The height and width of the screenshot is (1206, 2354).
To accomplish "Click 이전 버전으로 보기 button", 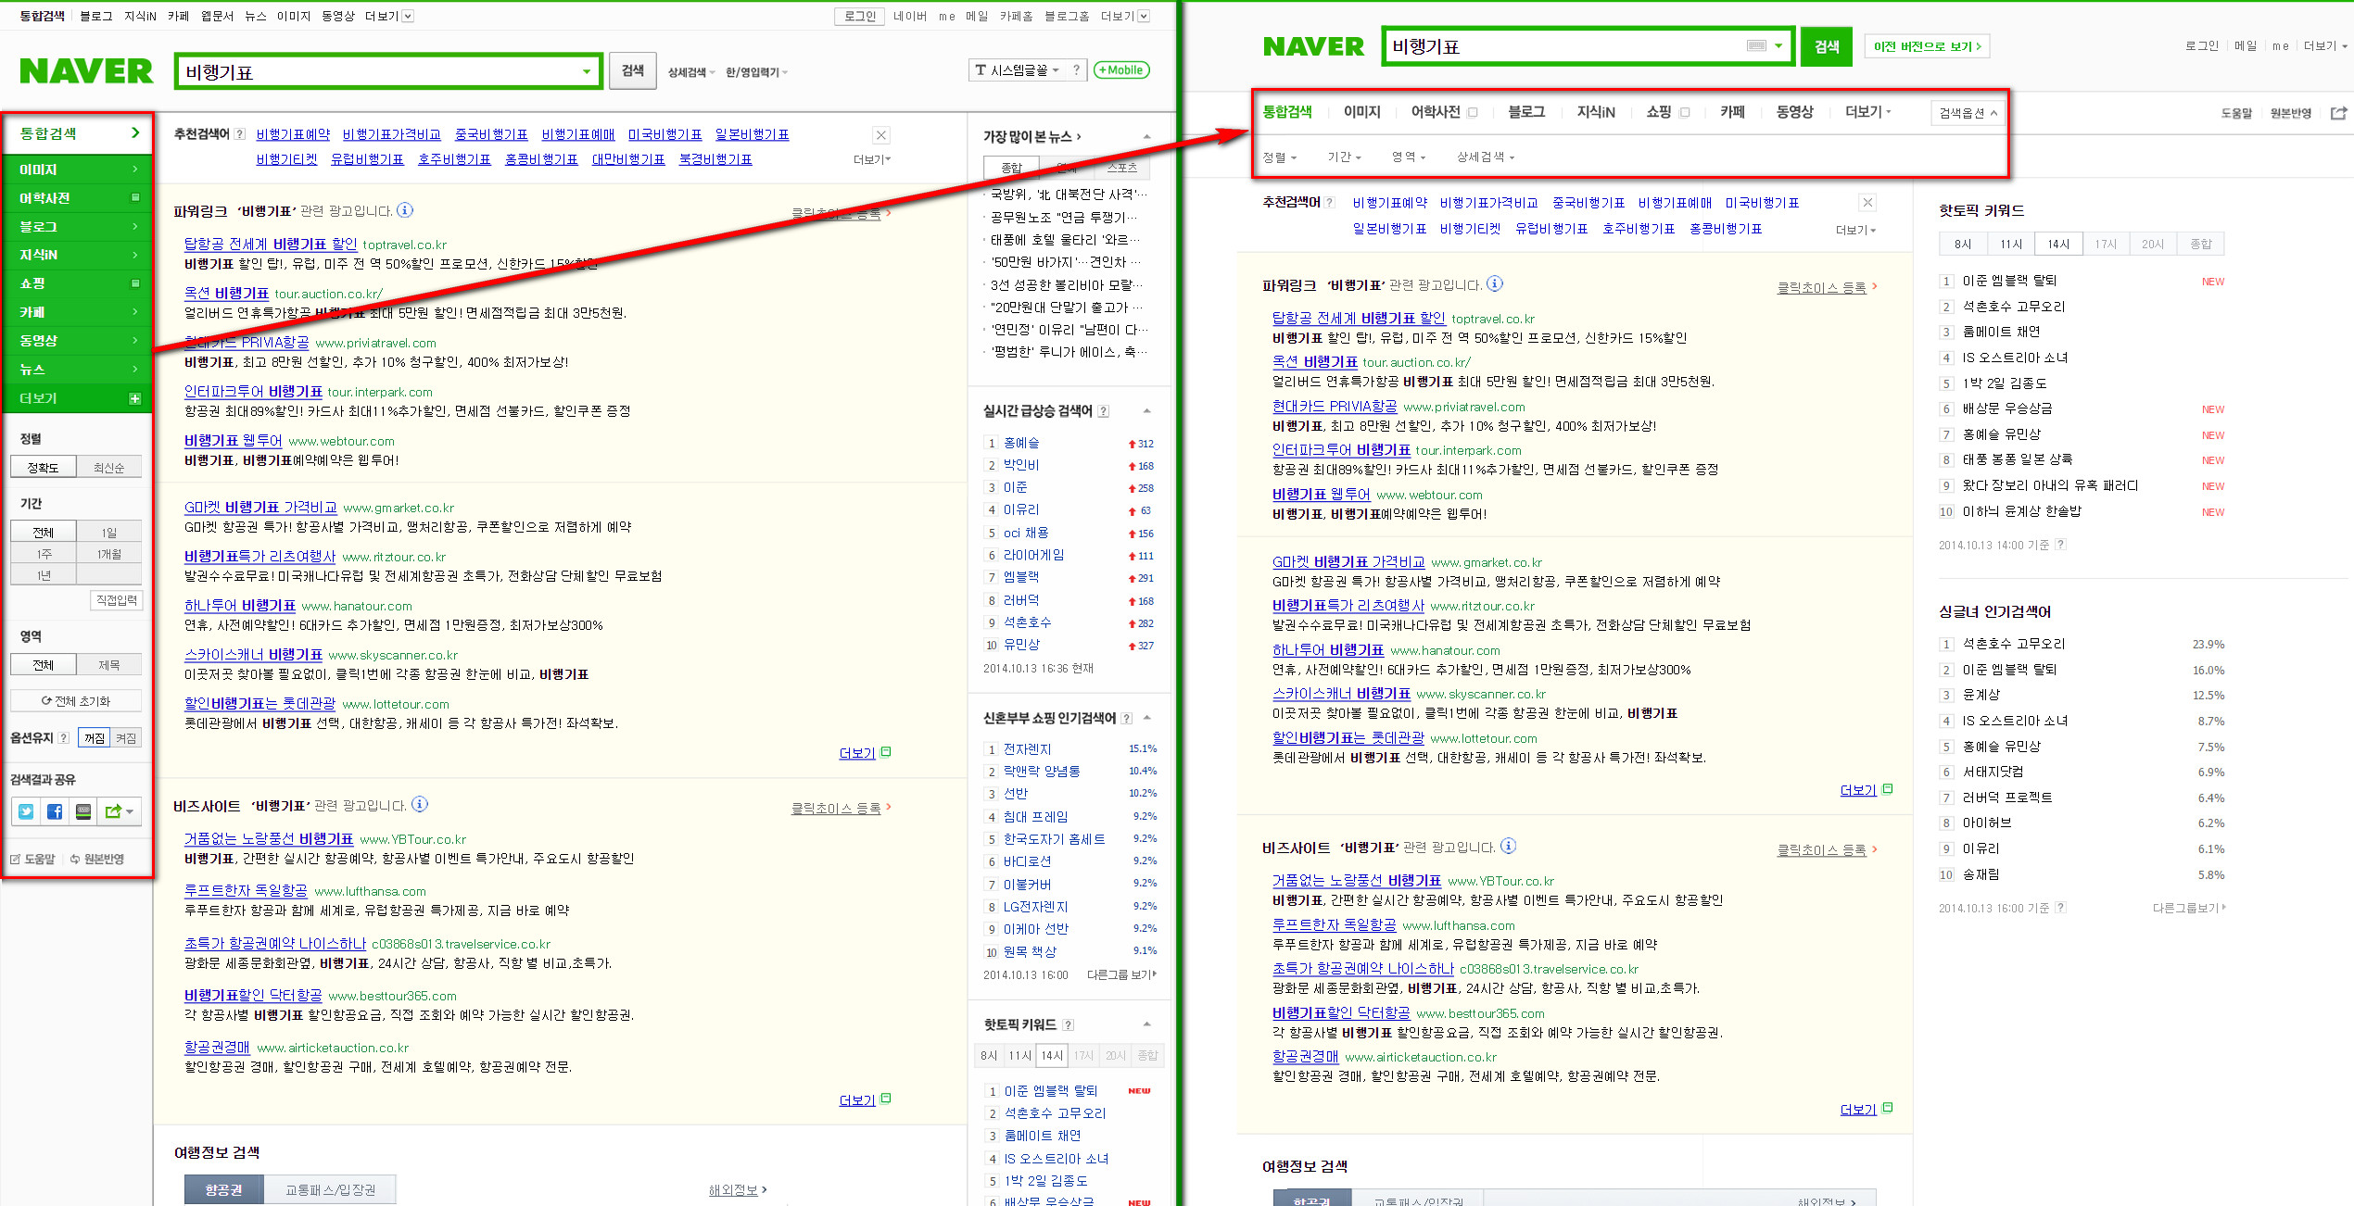I will point(1926,46).
